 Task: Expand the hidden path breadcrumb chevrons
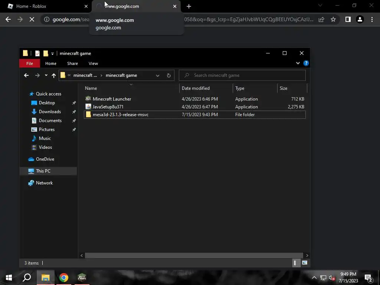pyautogui.click(x=69, y=75)
